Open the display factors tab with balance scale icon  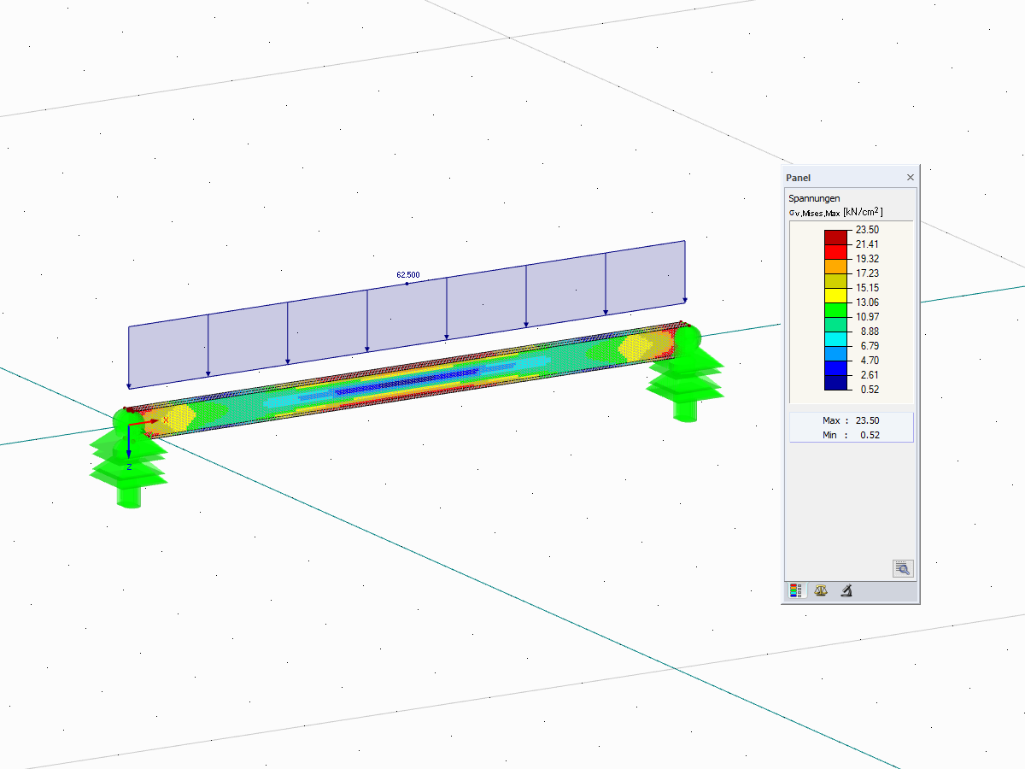820,590
